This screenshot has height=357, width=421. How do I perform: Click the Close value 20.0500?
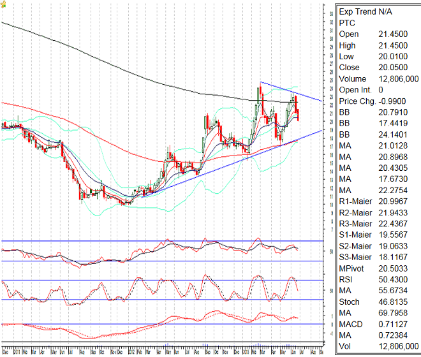[x=394, y=68]
